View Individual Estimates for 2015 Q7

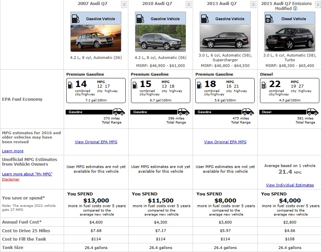(290, 185)
